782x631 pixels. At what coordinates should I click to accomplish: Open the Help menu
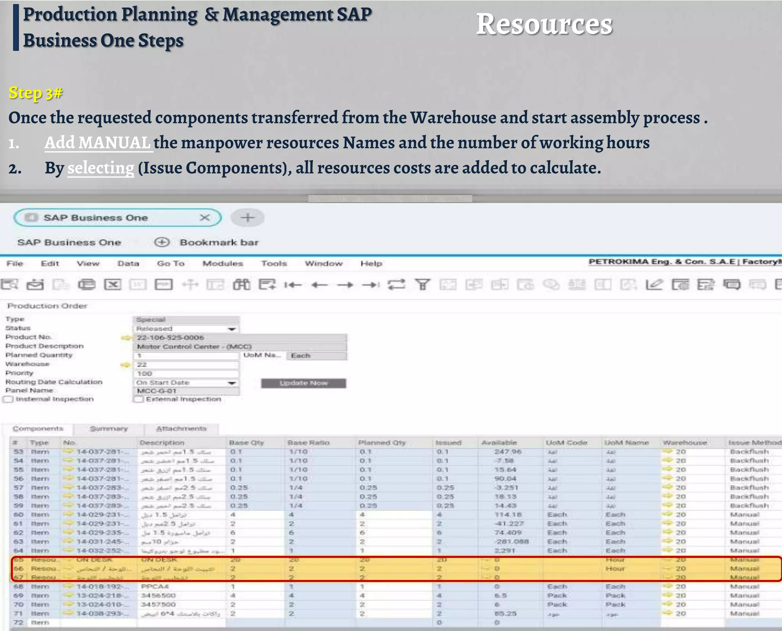point(371,264)
